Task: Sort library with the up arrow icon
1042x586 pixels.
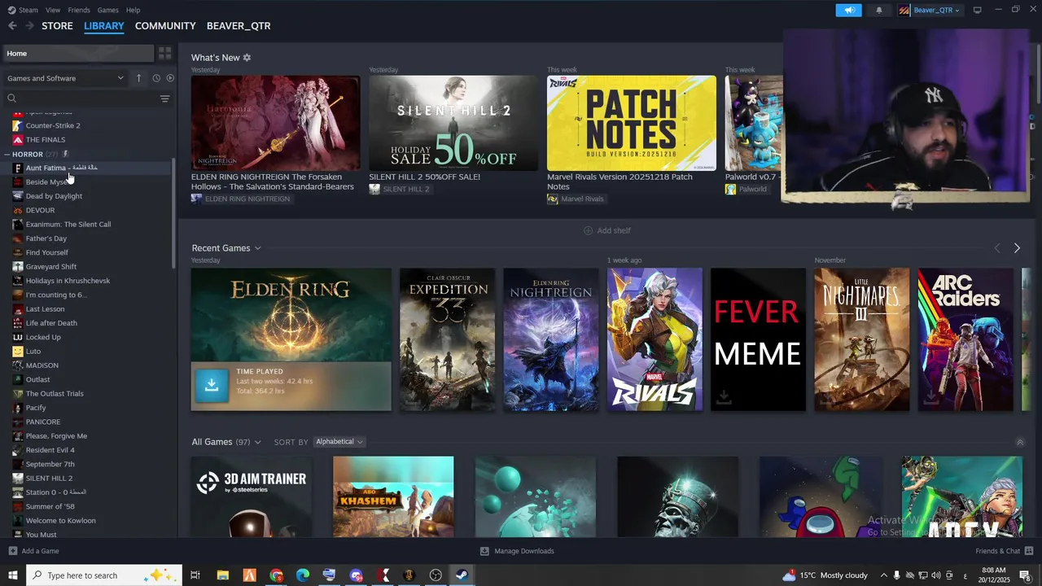Action: pos(138,78)
